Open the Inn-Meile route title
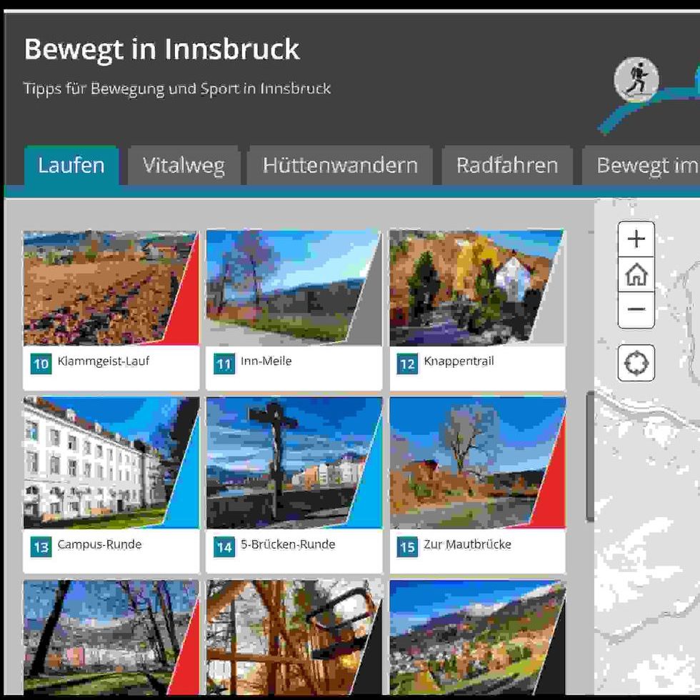 (x=266, y=361)
